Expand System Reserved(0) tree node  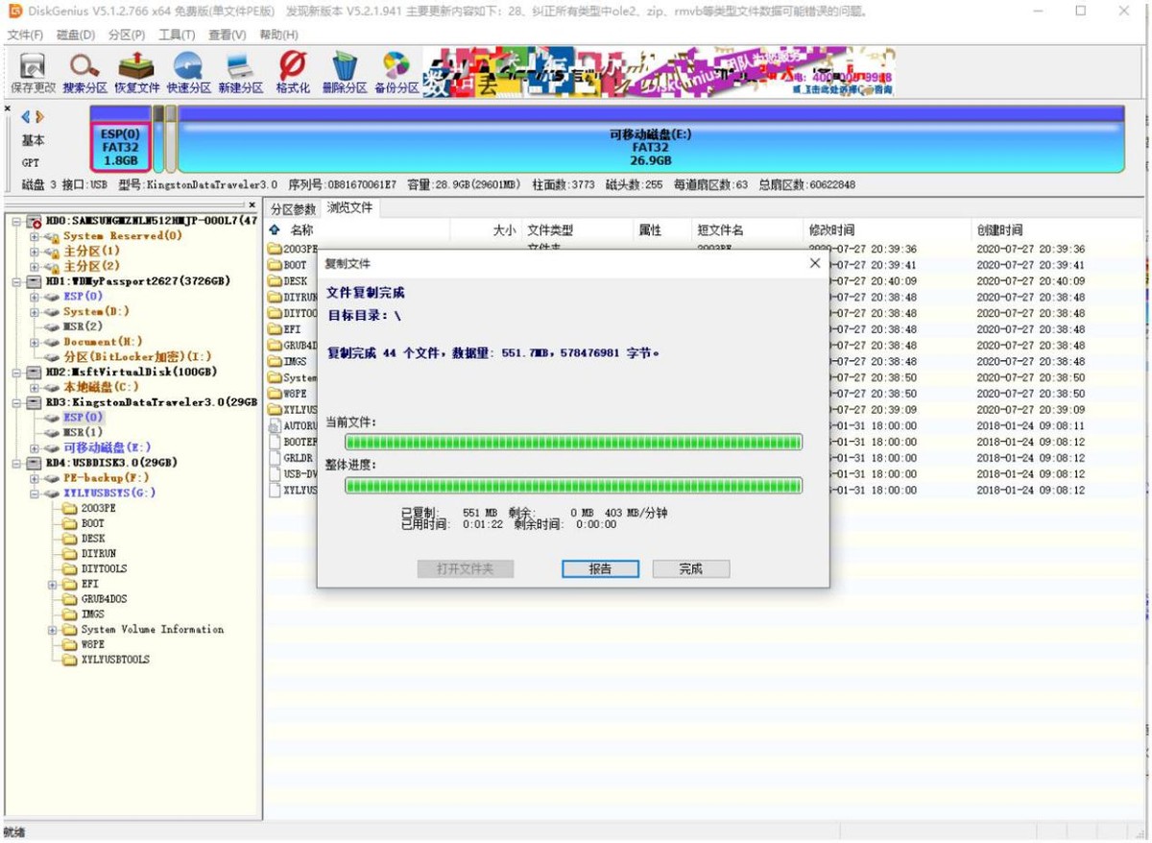[35, 236]
